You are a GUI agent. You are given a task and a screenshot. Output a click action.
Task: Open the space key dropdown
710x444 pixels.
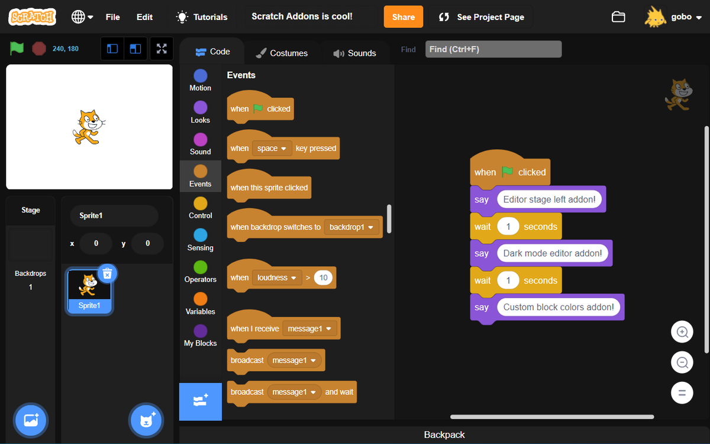[x=272, y=148]
